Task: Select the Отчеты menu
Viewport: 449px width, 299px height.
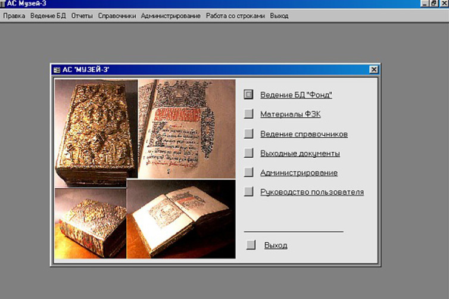Action: [x=82, y=16]
